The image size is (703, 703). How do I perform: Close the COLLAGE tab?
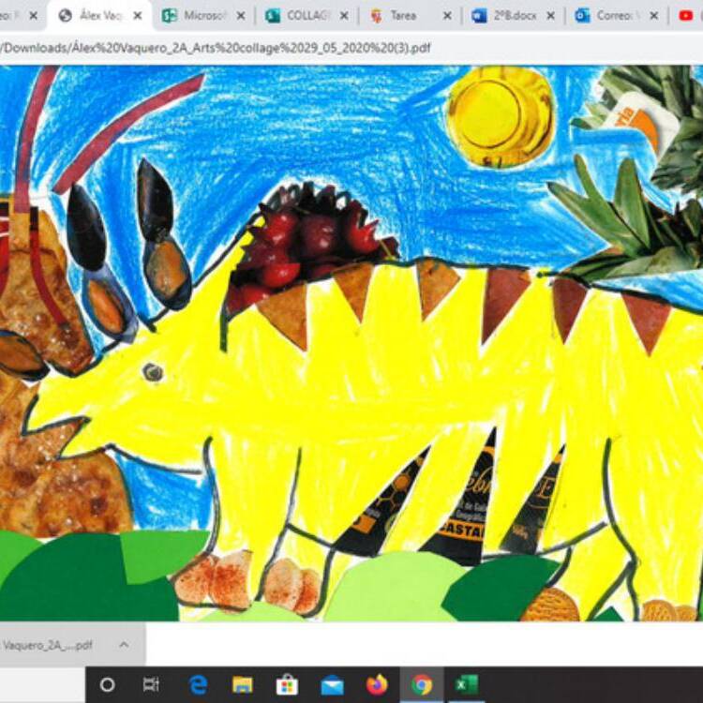[x=344, y=16]
